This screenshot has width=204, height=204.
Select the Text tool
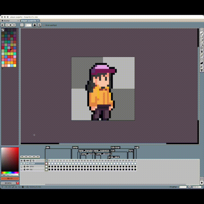(202, 70)
